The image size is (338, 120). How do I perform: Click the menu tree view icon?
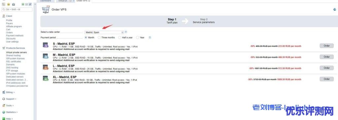click(3, 4)
